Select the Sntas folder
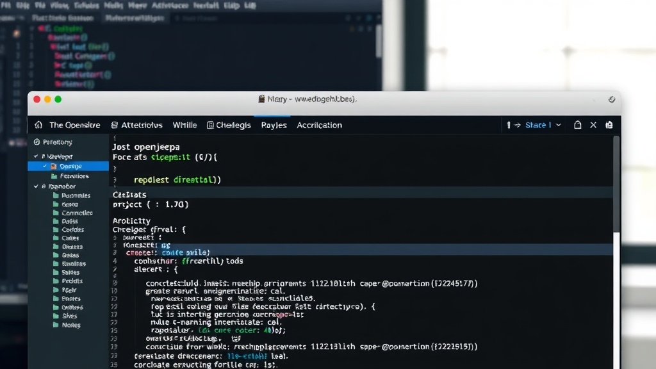This screenshot has height=369, width=656. (x=70, y=255)
